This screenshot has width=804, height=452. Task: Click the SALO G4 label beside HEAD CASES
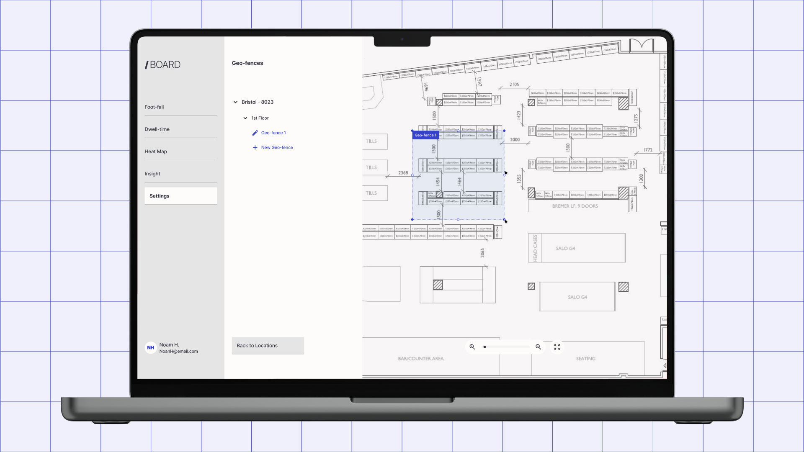click(565, 249)
